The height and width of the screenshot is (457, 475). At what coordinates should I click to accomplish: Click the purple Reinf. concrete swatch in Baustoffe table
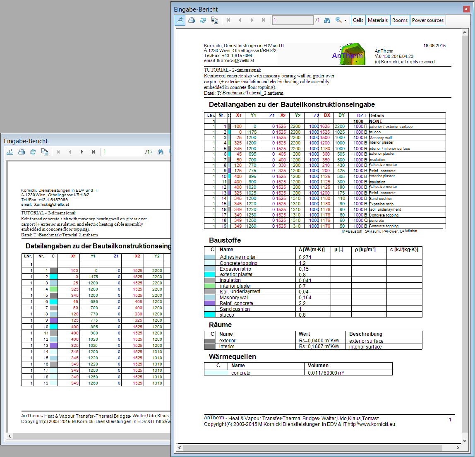(x=210, y=303)
